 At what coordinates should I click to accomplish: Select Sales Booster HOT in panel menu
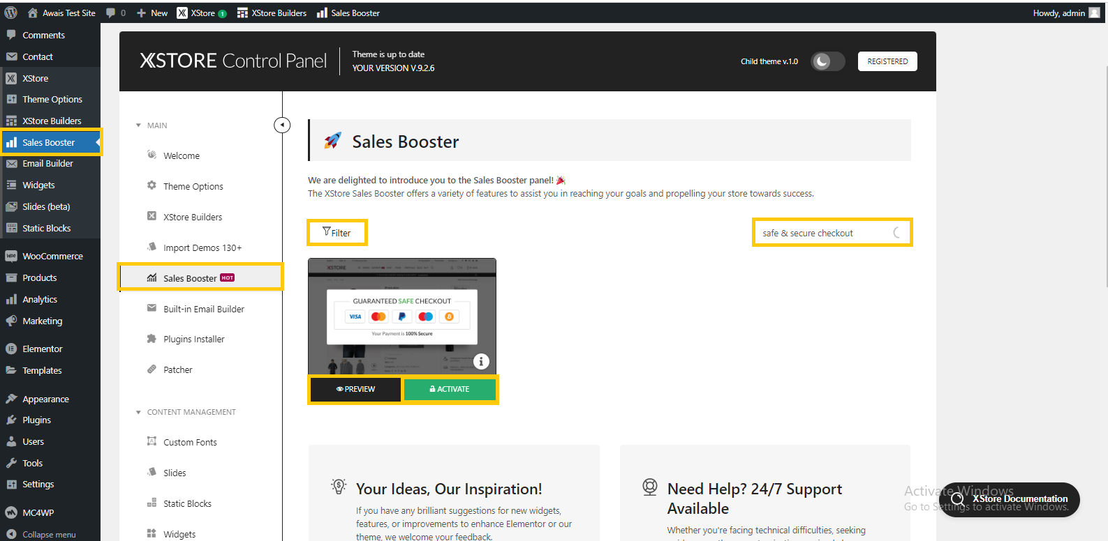[200, 277]
